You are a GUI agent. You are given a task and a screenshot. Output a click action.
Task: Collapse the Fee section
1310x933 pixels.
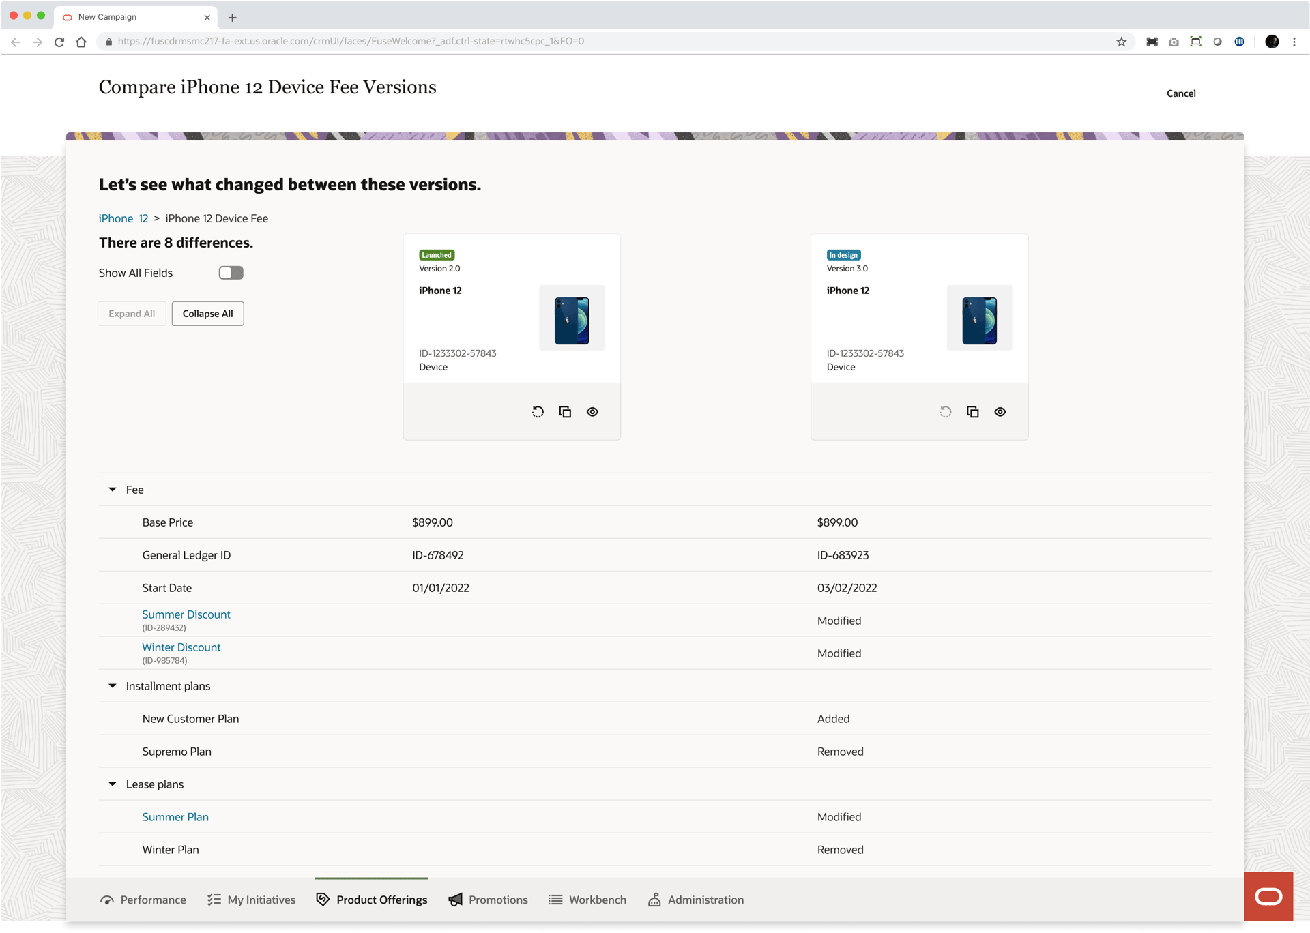[113, 490]
